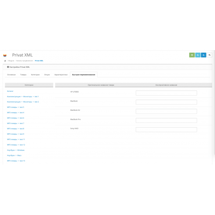Select the MP3 плееры > test 15 category

(16, 161)
